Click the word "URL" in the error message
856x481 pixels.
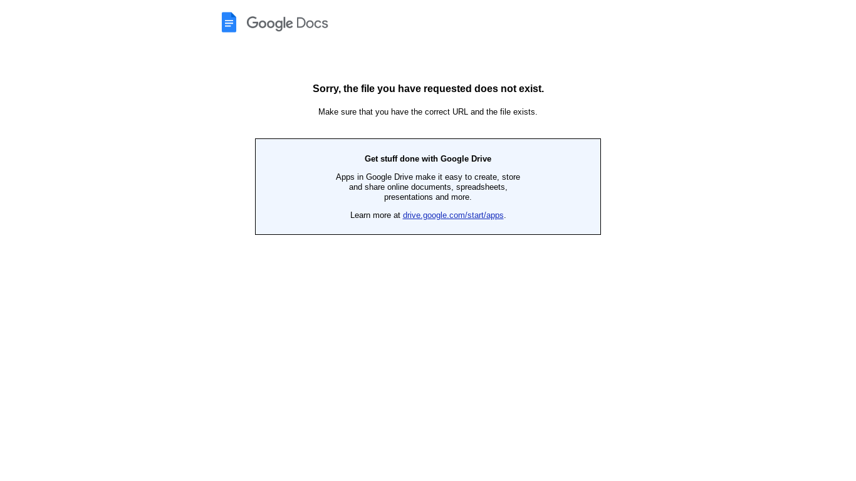click(x=460, y=112)
